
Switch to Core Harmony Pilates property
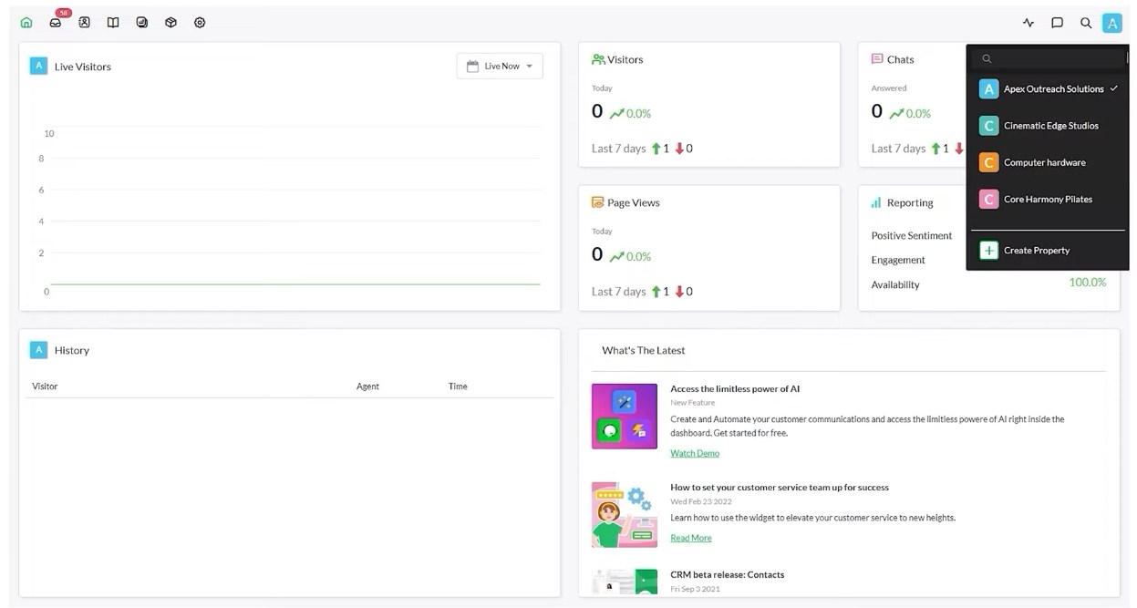click(1047, 199)
